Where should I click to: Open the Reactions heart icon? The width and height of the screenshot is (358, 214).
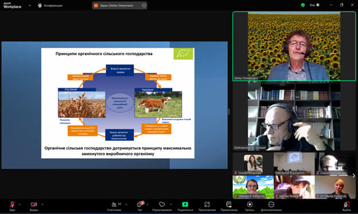162,204
